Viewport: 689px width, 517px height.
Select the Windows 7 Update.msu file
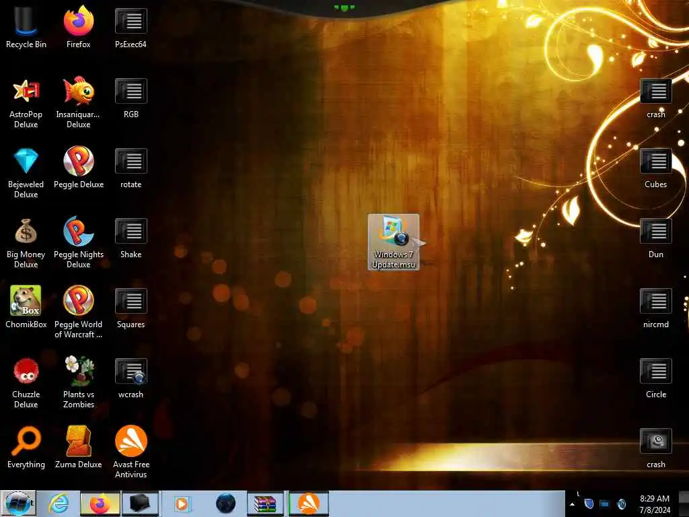[393, 242]
